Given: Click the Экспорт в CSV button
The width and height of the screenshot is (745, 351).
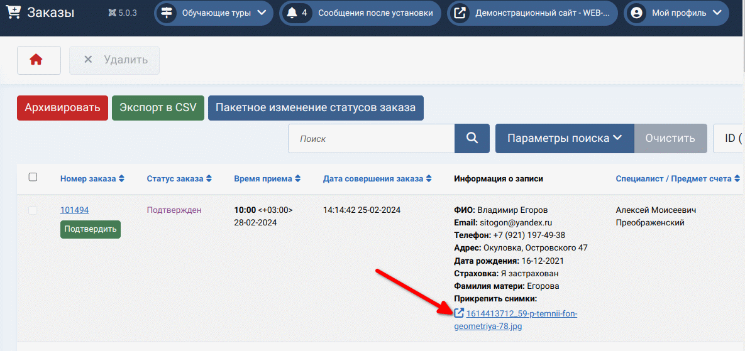Looking at the screenshot, I should pyautogui.click(x=158, y=107).
